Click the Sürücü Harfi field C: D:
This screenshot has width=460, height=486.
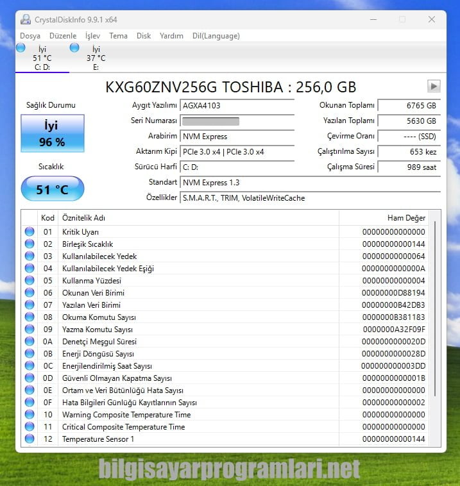click(237, 167)
